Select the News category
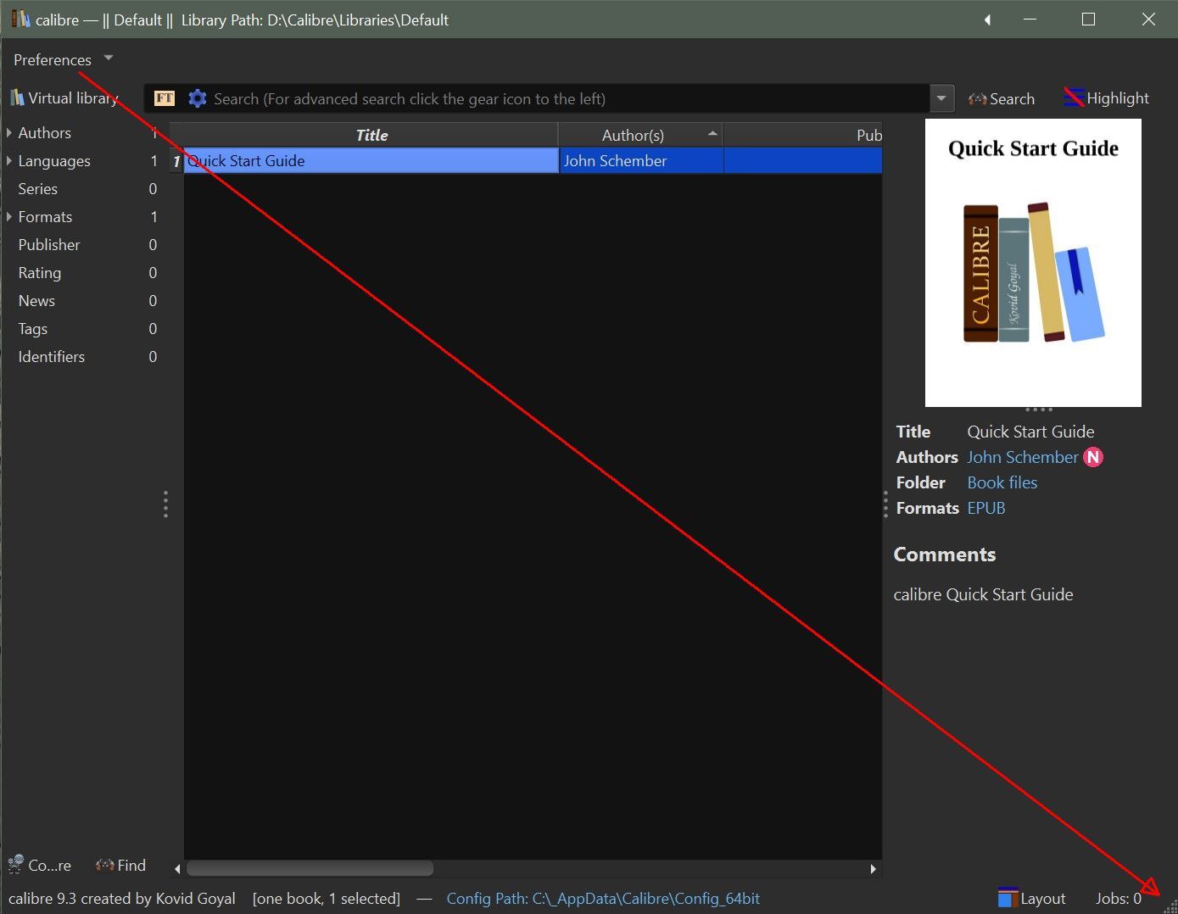1178x914 pixels. pos(36,301)
